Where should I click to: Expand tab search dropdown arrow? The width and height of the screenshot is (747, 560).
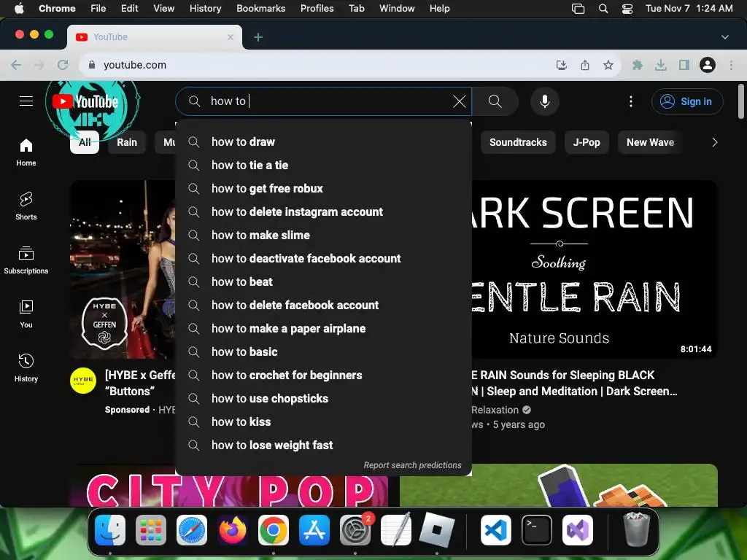pos(724,37)
